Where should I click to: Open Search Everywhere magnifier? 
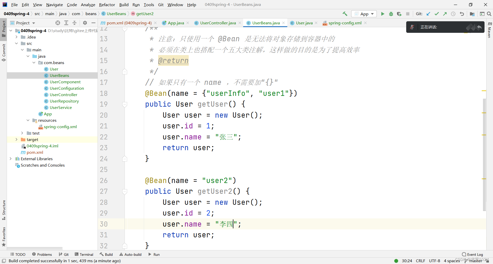(x=489, y=14)
